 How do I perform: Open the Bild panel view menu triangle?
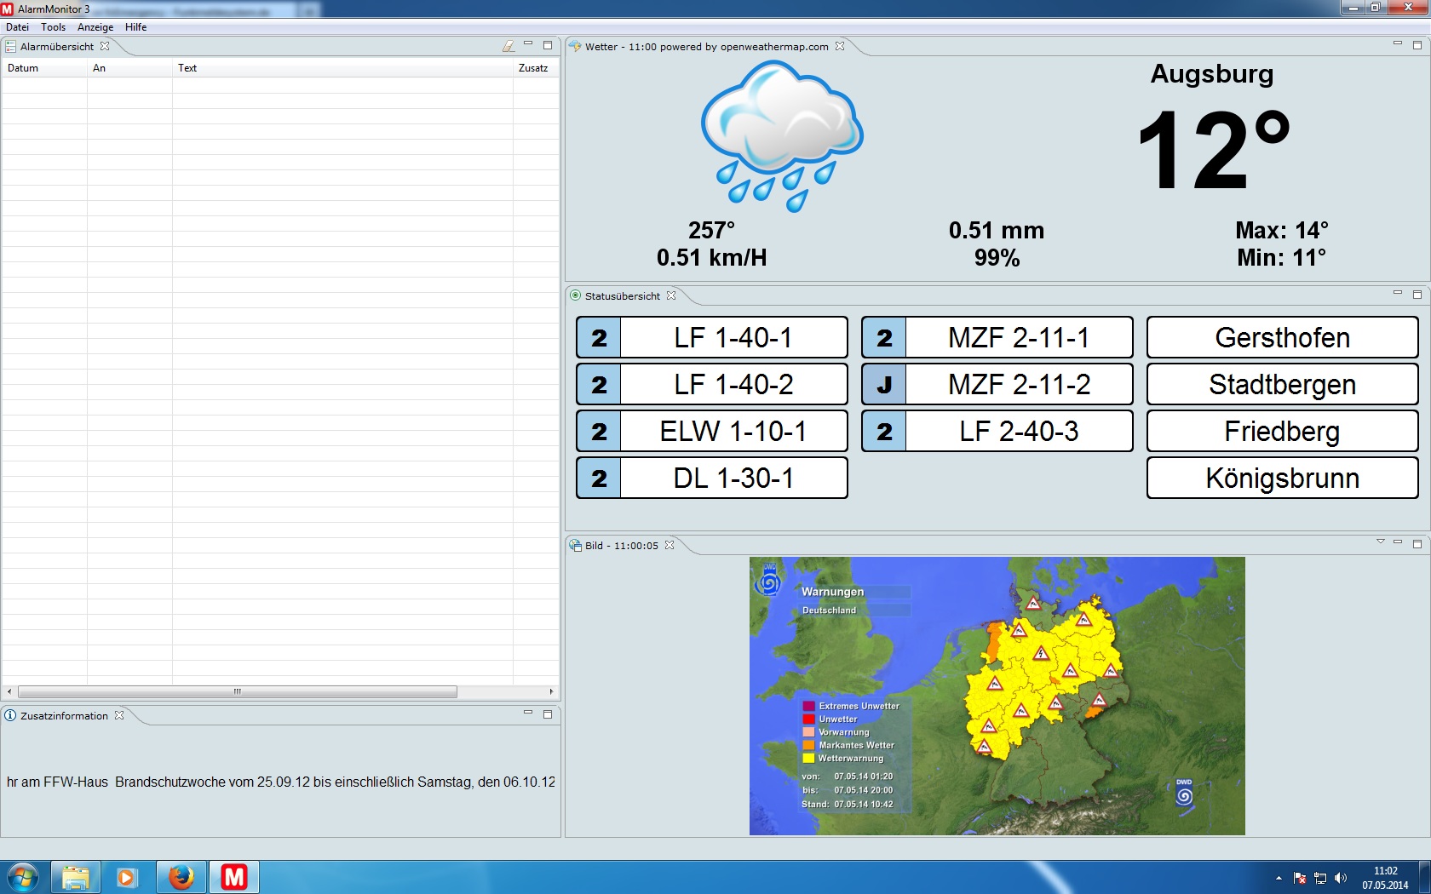point(1380,542)
